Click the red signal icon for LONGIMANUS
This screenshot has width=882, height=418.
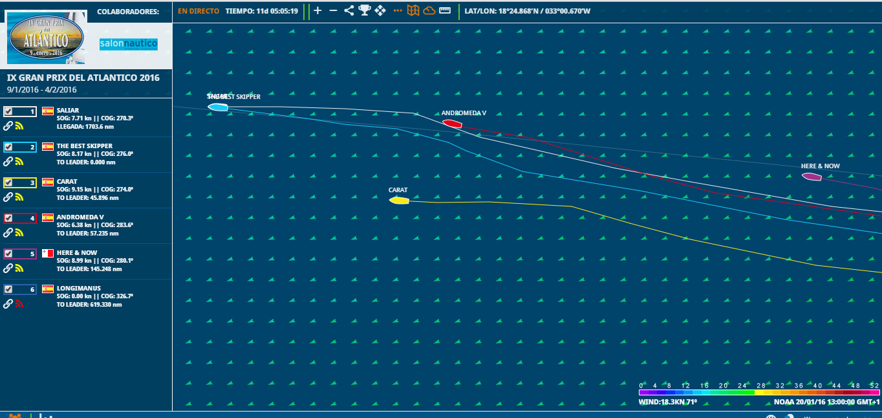(19, 304)
